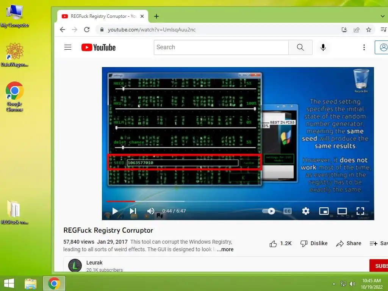The image size is (388, 291).
Task: Select the REGFuck Registry Corruptor tab
Action: (103, 16)
